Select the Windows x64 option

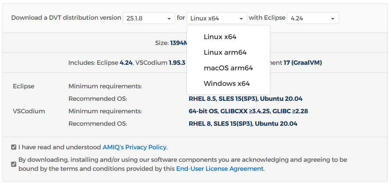point(226,83)
